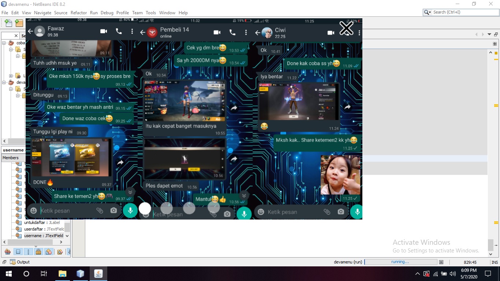500x281 pixels.
Task: Click the camera icon in Ciwi message bar
Action: [x=341, y=212]
